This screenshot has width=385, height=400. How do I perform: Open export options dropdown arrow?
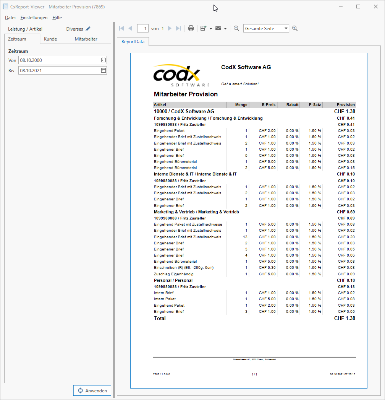pyautogui.click(x=211, y=29)
